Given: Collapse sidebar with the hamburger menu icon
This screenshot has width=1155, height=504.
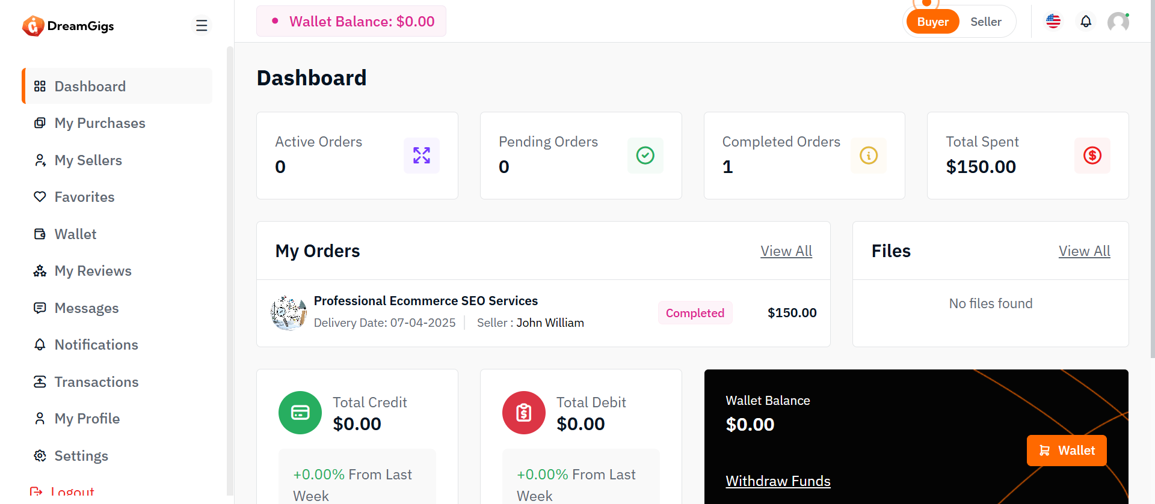Looking at the screenshot, I should tap(202, 25).
